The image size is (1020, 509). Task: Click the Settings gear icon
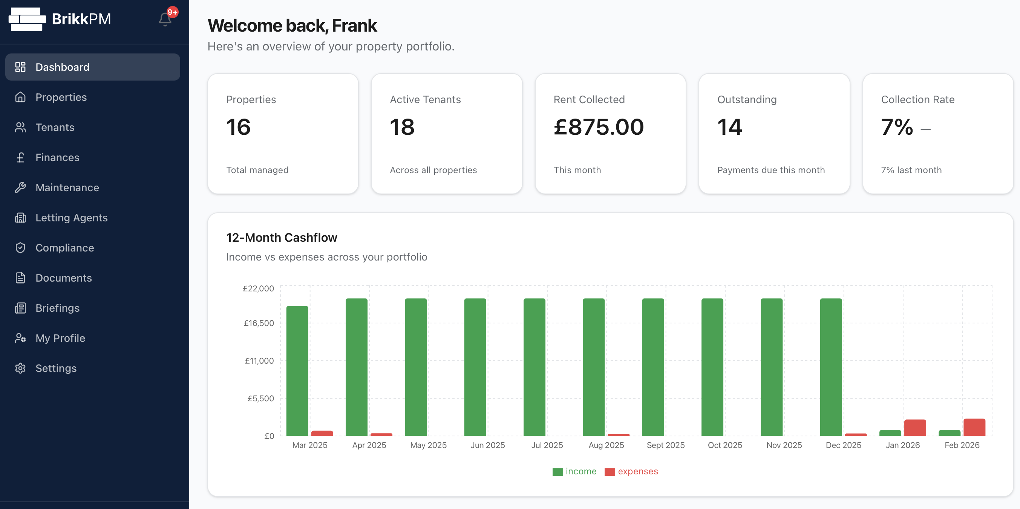(x=20, y=368)
